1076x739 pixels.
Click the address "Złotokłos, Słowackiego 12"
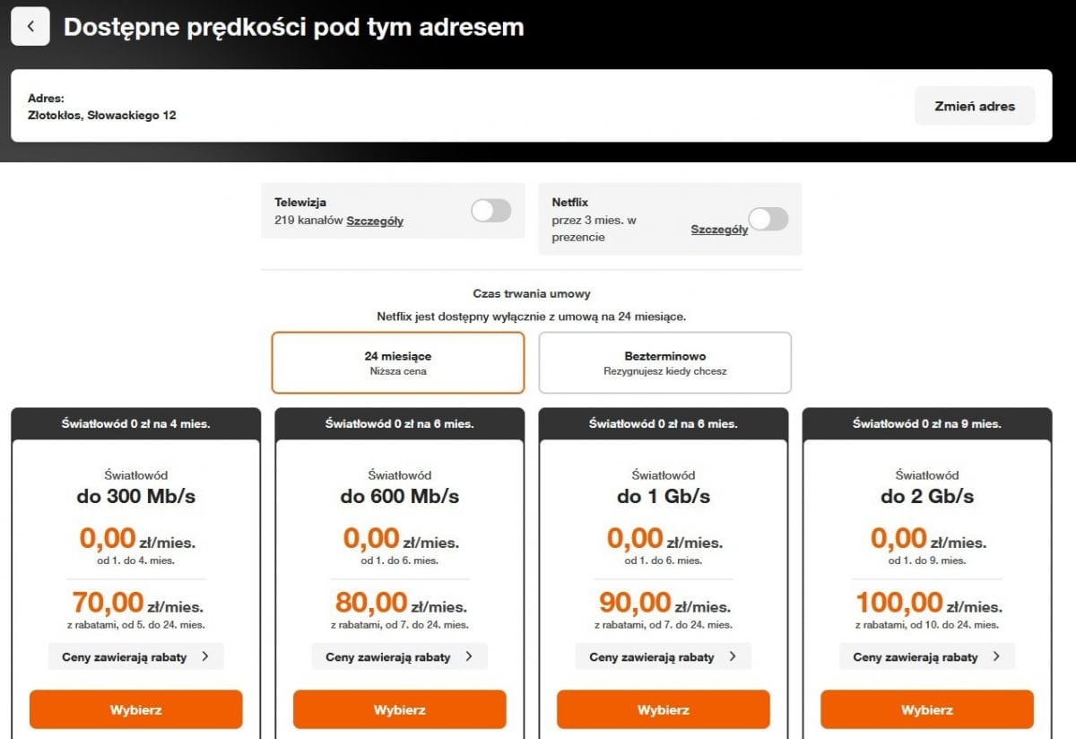[101, 115]
